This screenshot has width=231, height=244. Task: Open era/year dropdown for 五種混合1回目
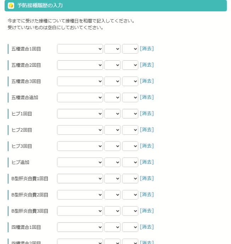pyautogui.click(x=80, y=49)
